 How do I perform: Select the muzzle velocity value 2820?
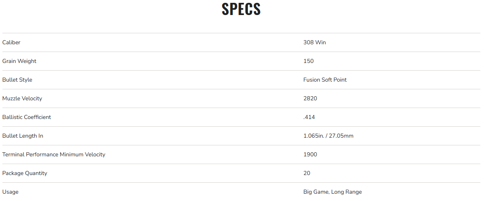[x=310, y=98]
